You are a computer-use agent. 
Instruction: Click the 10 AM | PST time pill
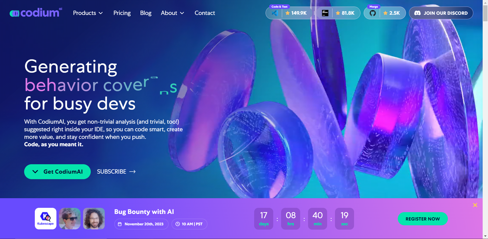189,224
